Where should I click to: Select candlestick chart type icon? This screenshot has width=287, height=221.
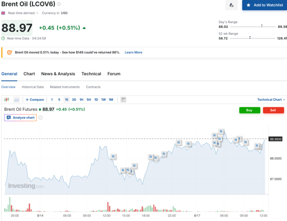[x=7, y=100]
